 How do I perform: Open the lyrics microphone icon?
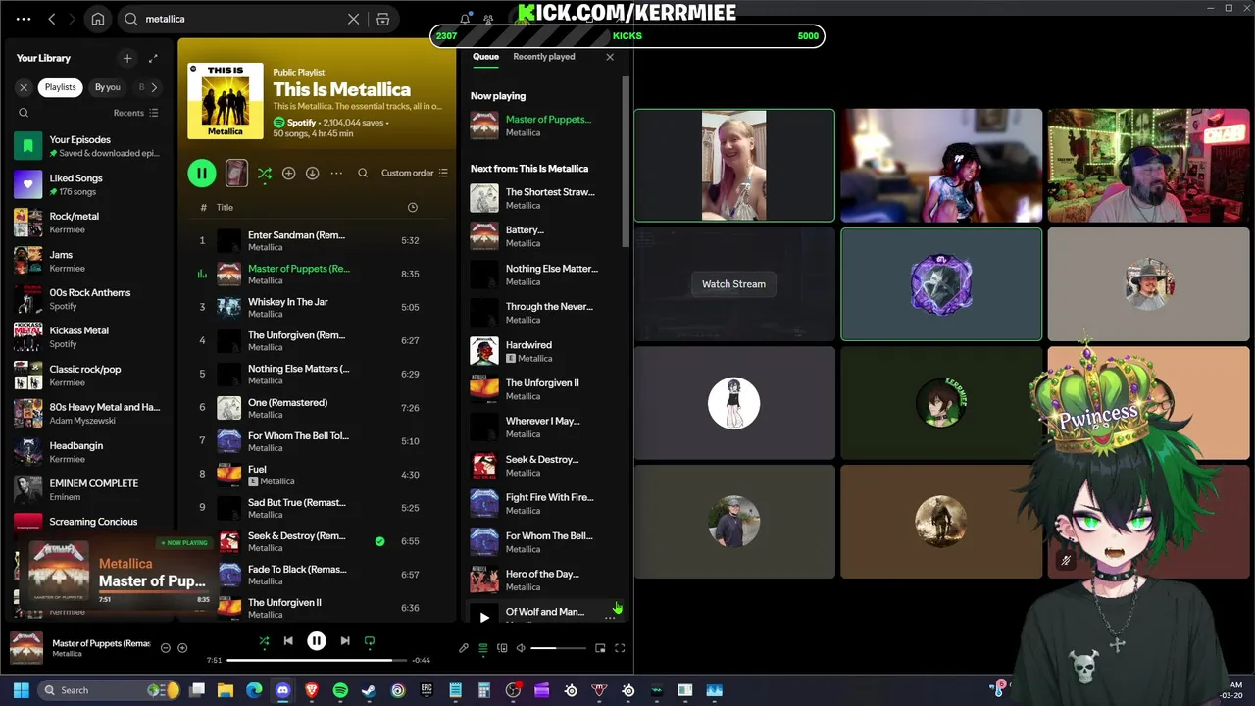[464, 648]
